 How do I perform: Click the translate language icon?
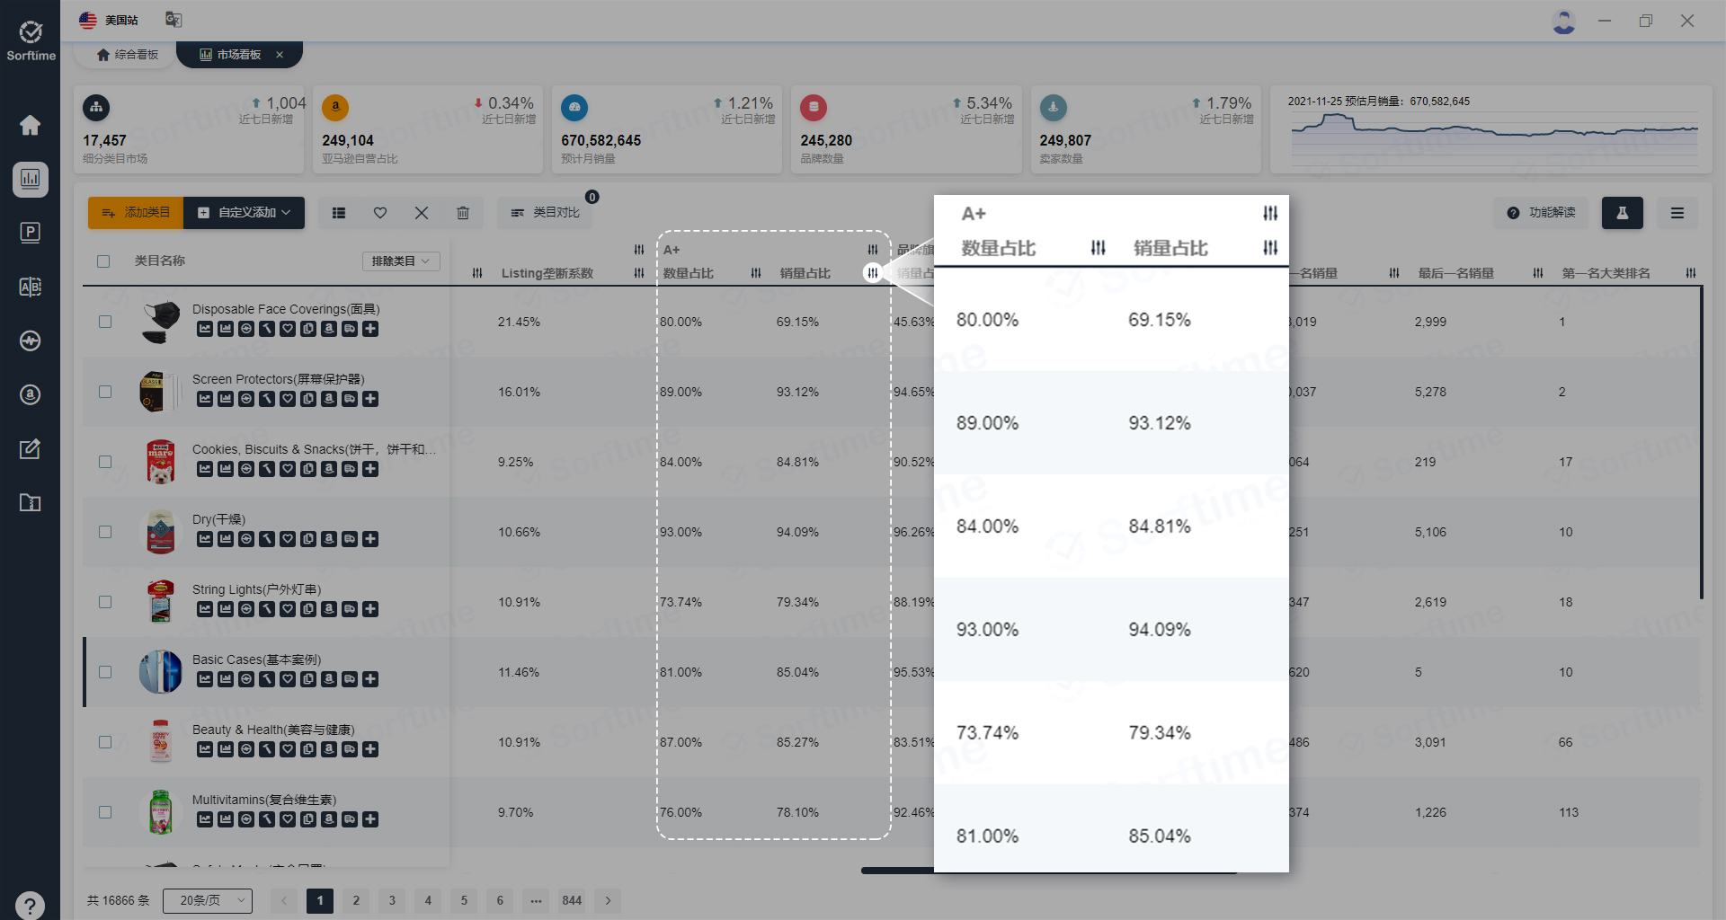tap(173, 20)
